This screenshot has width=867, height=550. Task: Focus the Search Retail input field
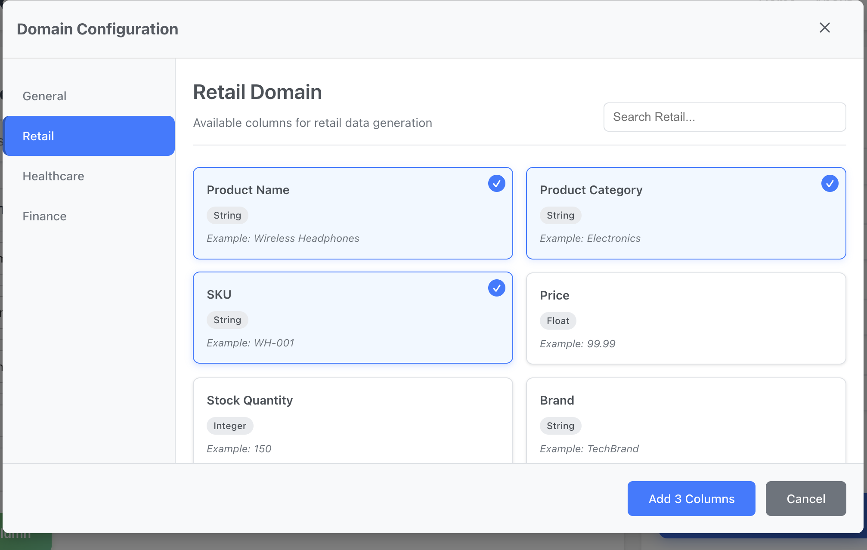pyautogui.click(x=725, y=117)
